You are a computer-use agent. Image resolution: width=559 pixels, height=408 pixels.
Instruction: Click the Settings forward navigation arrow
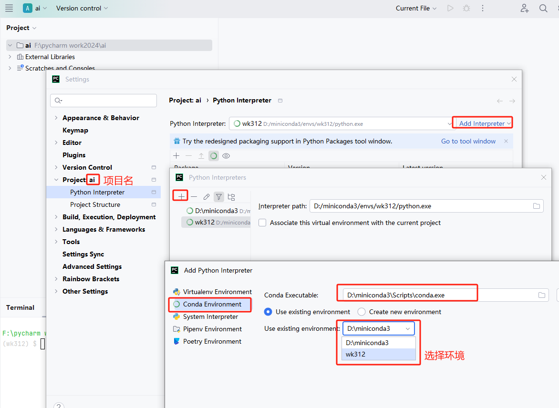512,101
